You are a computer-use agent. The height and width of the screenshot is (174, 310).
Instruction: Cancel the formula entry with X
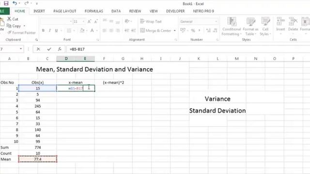38,49
